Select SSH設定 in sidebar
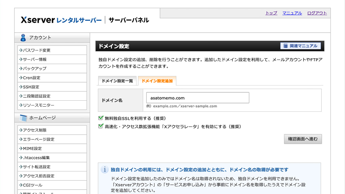The height and width of the screenshot is (194, 345). (52, 87)
